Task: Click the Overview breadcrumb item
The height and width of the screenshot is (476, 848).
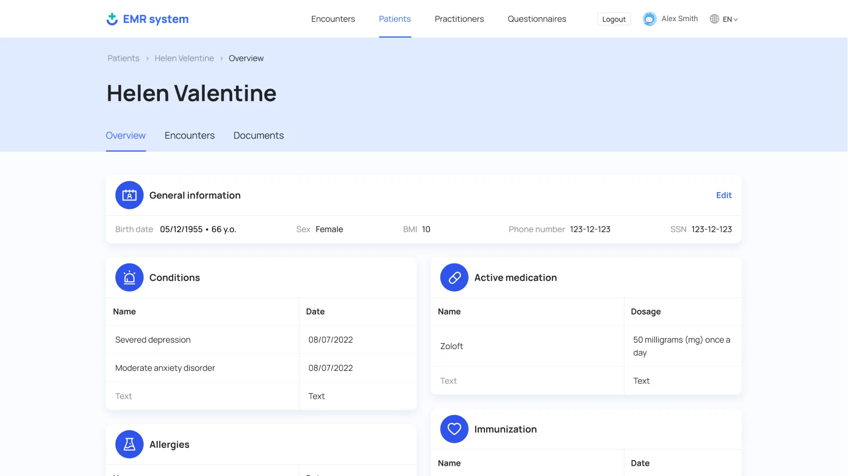Action: click(246, 59)
